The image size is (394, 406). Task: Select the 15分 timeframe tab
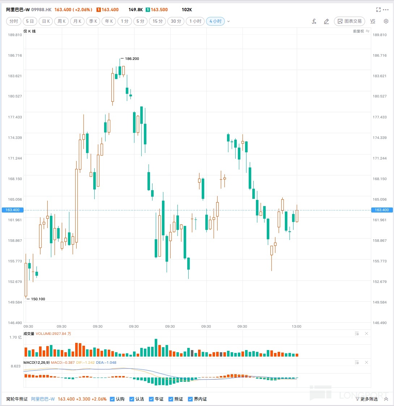pyautogui.click(x=158, y=21)
